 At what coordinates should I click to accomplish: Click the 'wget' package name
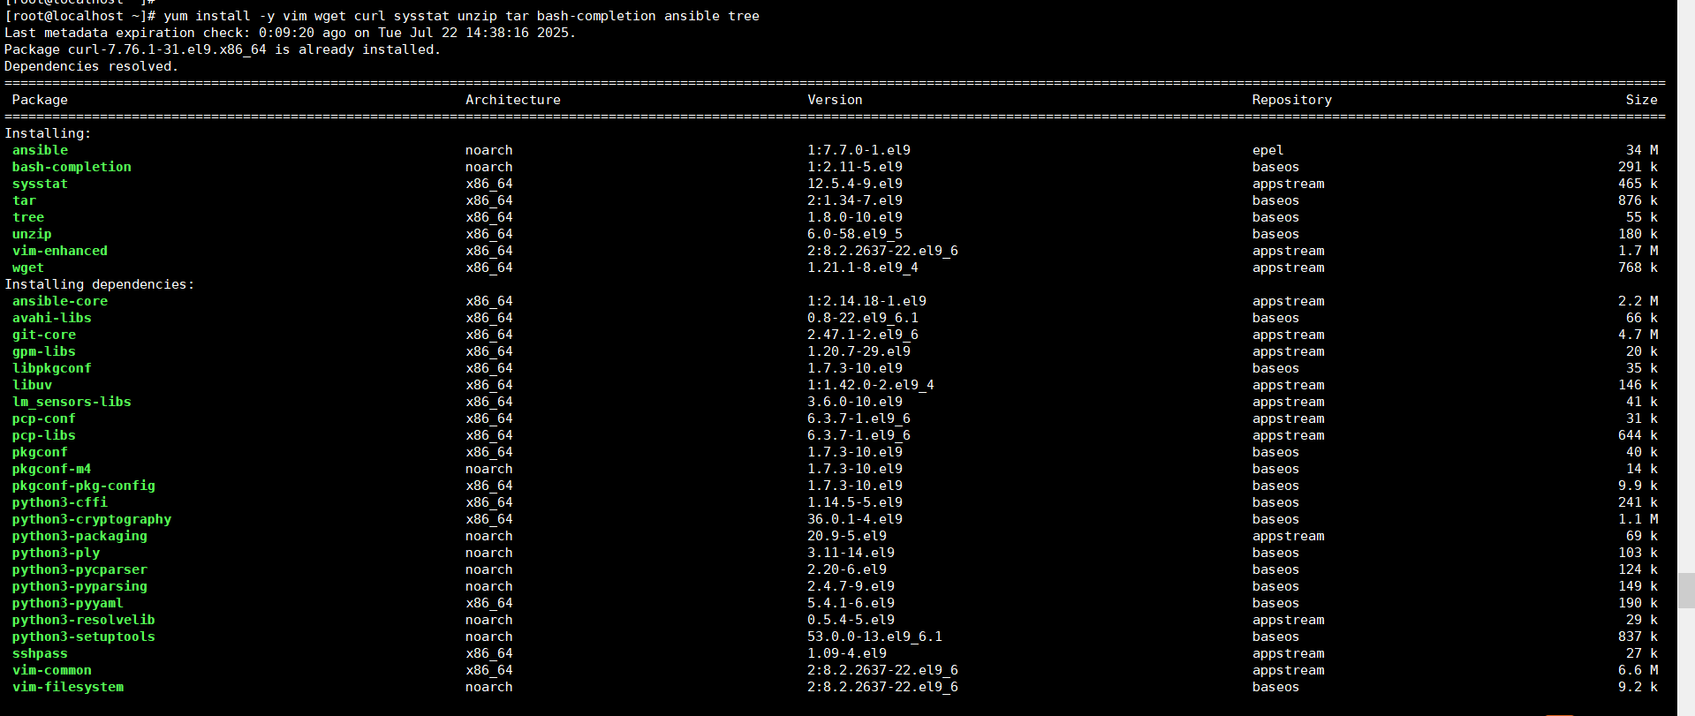(x=28, y=268)
